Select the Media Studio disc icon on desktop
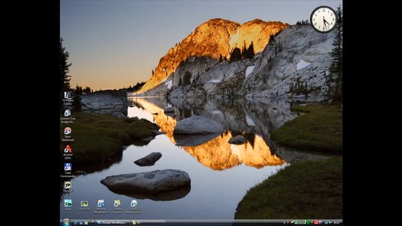Viewport: 402px width, 226px height. (x=134, y=207)
